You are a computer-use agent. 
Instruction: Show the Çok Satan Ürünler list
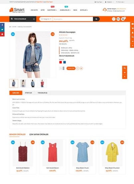click(39, 134)
